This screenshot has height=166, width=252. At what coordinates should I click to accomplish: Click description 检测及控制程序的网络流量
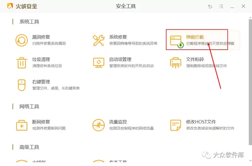[132, 128]
